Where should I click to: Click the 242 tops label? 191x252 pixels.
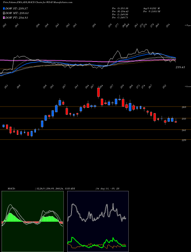pos(68,26)
